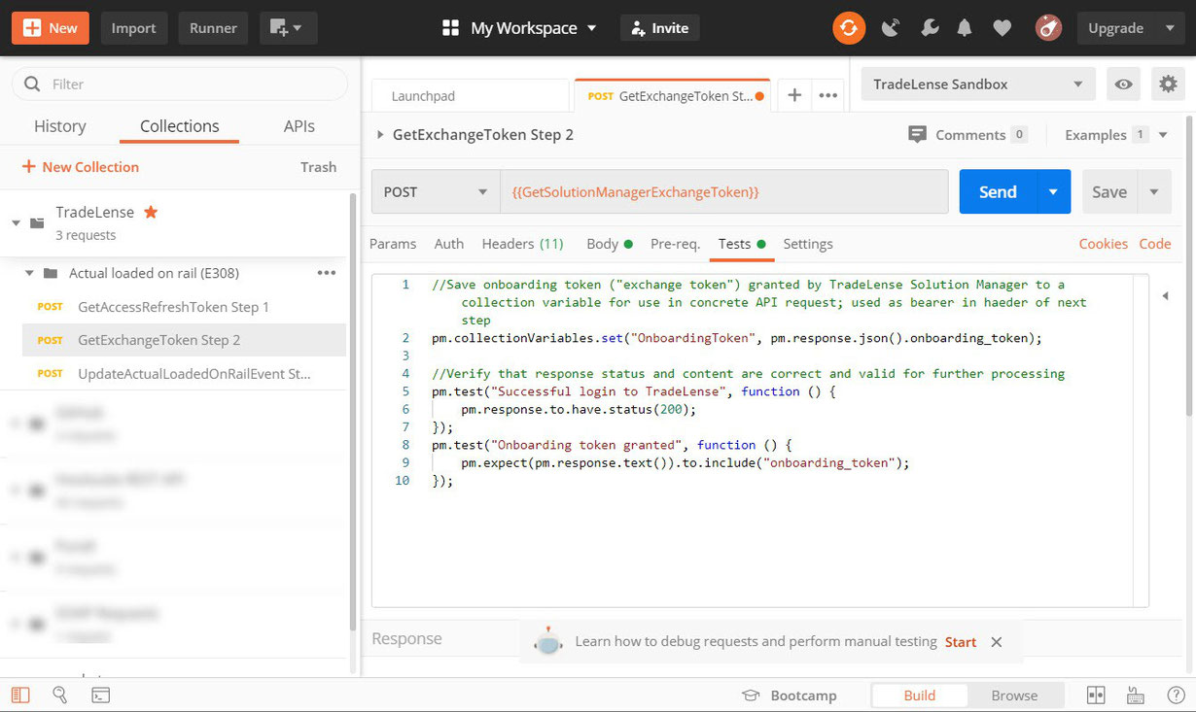
Task: Open keyboard shortcuts icon
Action: pos(1135,695)
